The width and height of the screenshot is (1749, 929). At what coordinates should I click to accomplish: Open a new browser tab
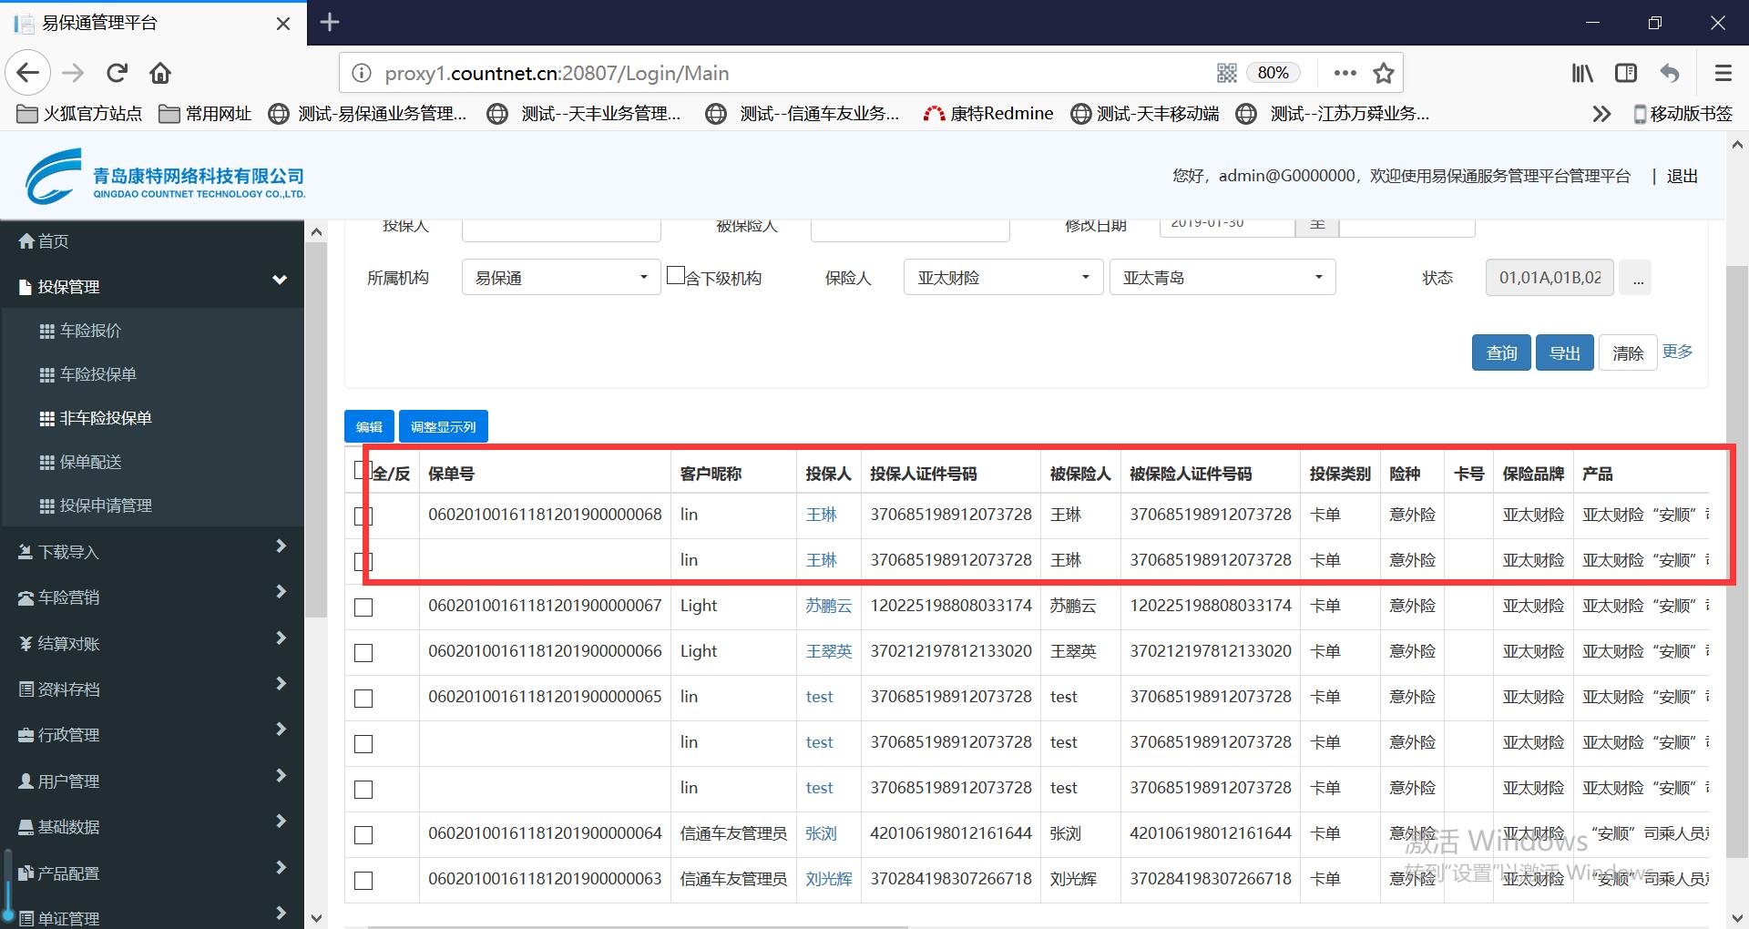[330, 22]
